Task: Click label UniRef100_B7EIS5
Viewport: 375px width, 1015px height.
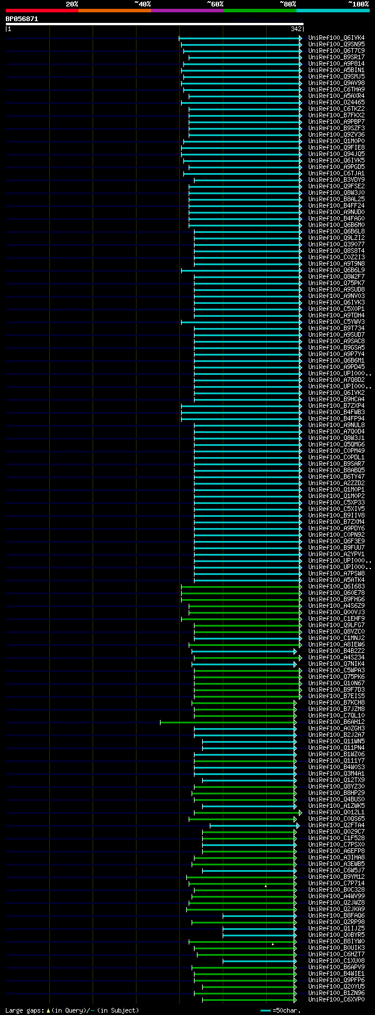Action: pos(336,696)
